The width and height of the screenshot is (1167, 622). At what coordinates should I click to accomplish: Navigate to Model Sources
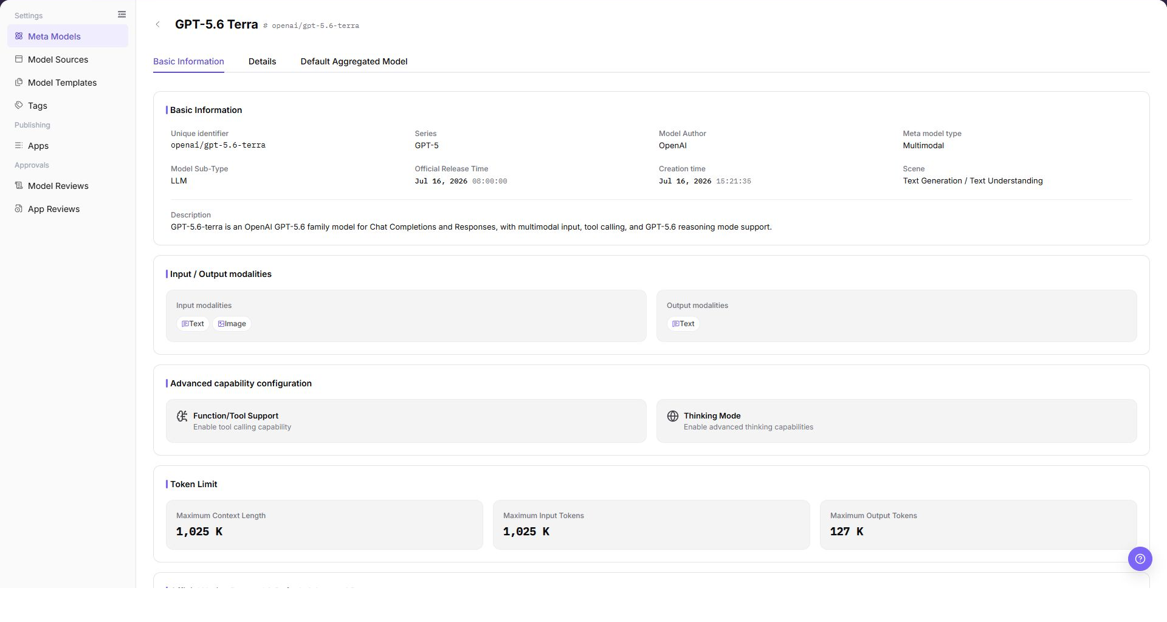[67, 60]
